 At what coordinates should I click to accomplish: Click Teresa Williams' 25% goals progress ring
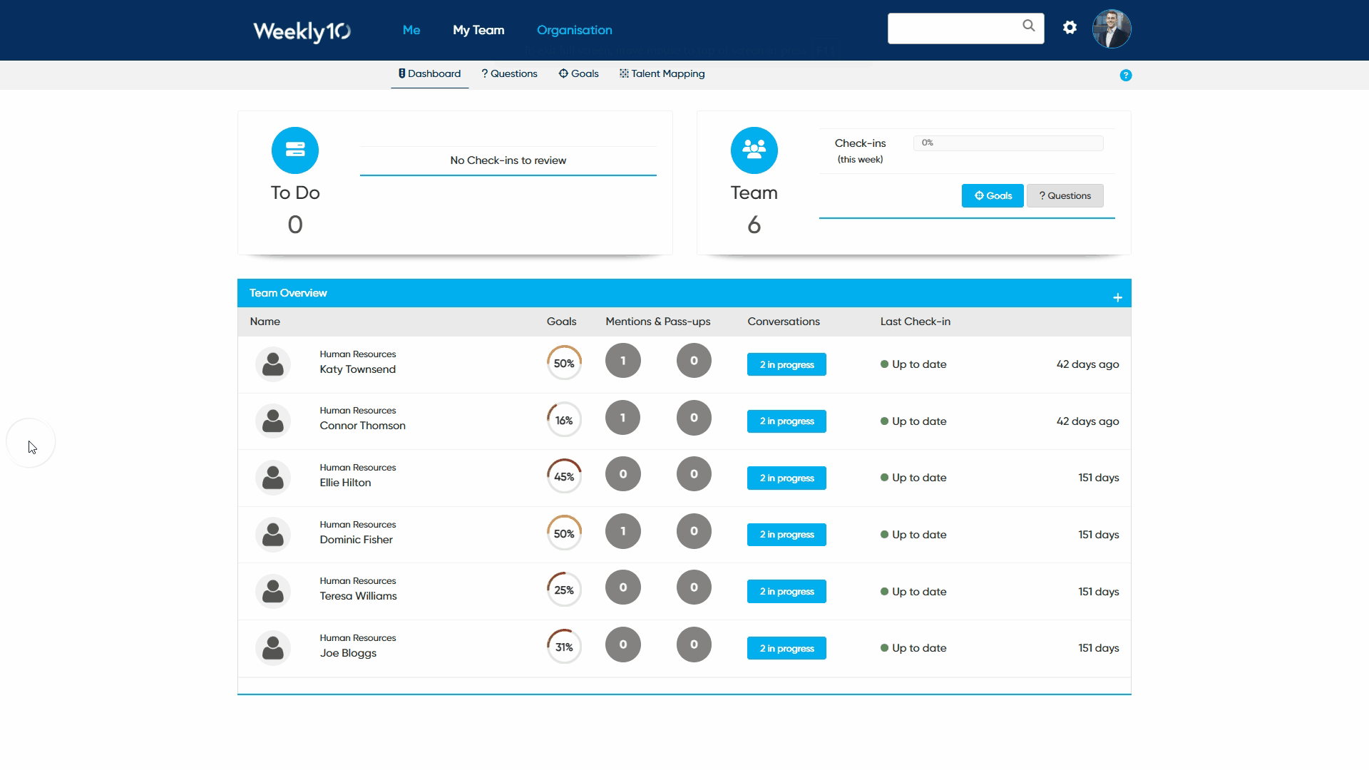click(x=564, y=590)
